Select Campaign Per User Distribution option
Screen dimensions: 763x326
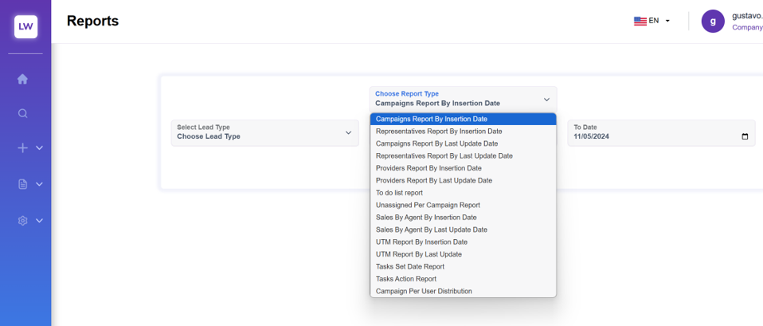pyautogui.click(x=424, y=291)
